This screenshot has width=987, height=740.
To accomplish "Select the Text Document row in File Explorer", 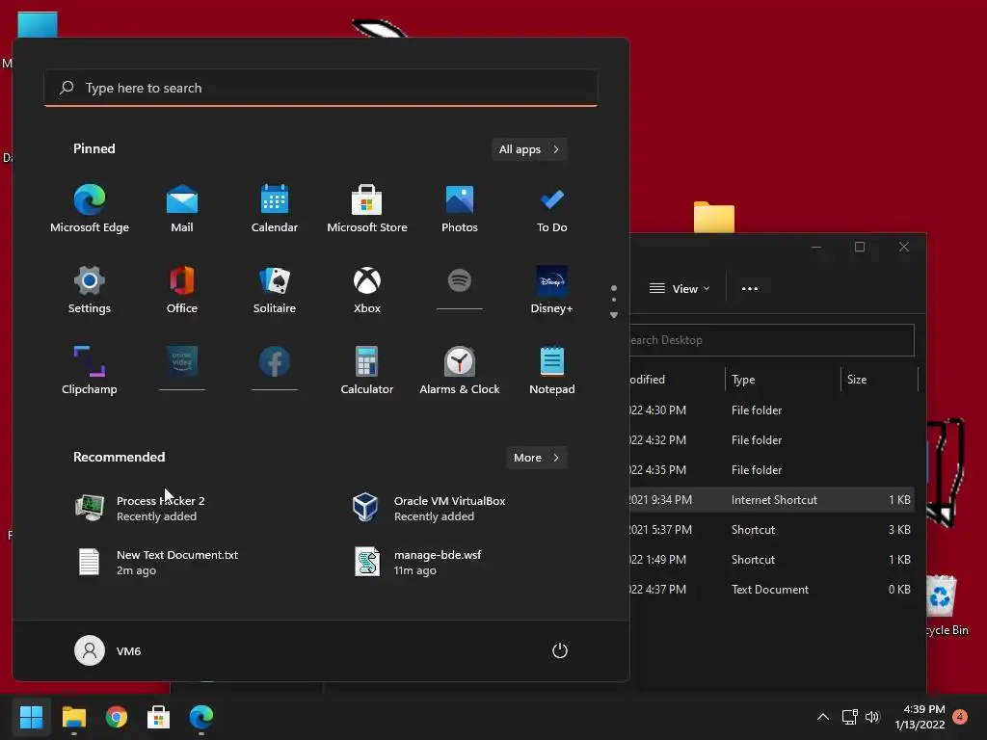I will (x=772, y=591).
